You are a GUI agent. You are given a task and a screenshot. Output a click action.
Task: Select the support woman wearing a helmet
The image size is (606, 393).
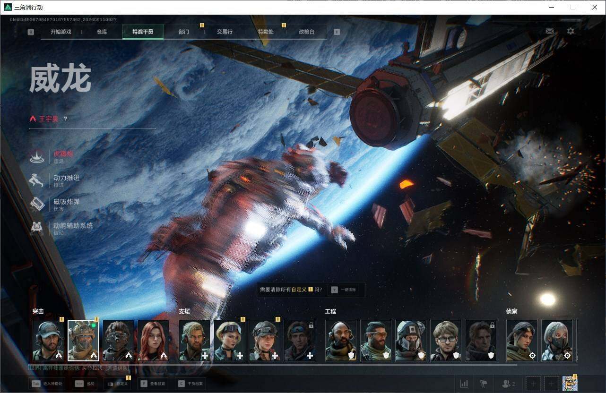pos(265,341)
